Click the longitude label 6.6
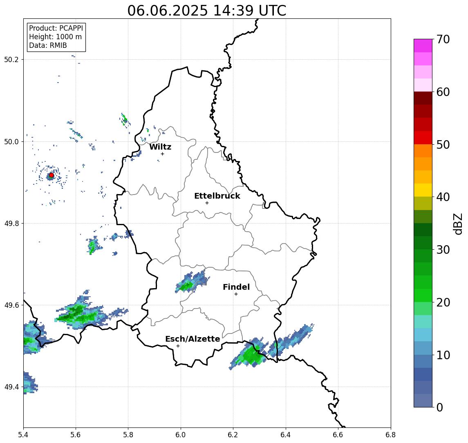This screenshot has width=468, height=443. (x=338, y=435)
